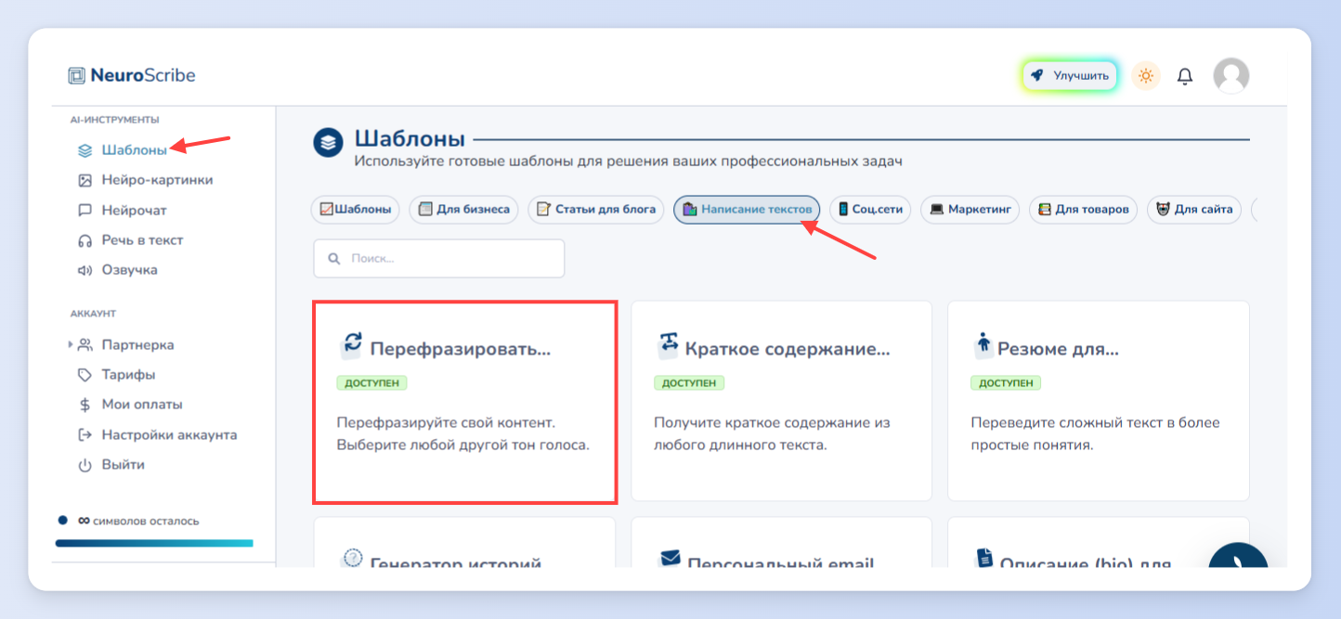Open Нейрочат from the sidebar
Viewport: 1341px width, 619px height.
134,210
